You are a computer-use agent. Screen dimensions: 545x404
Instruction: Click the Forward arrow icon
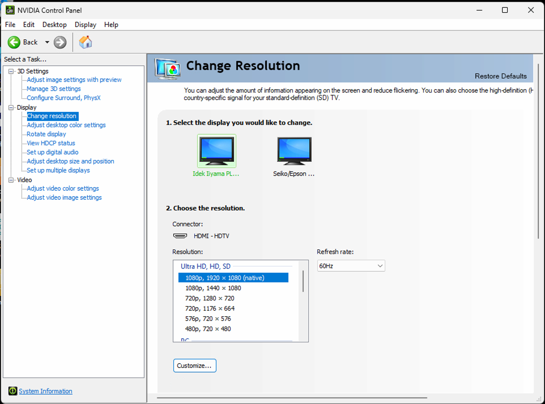click(60, 42)
